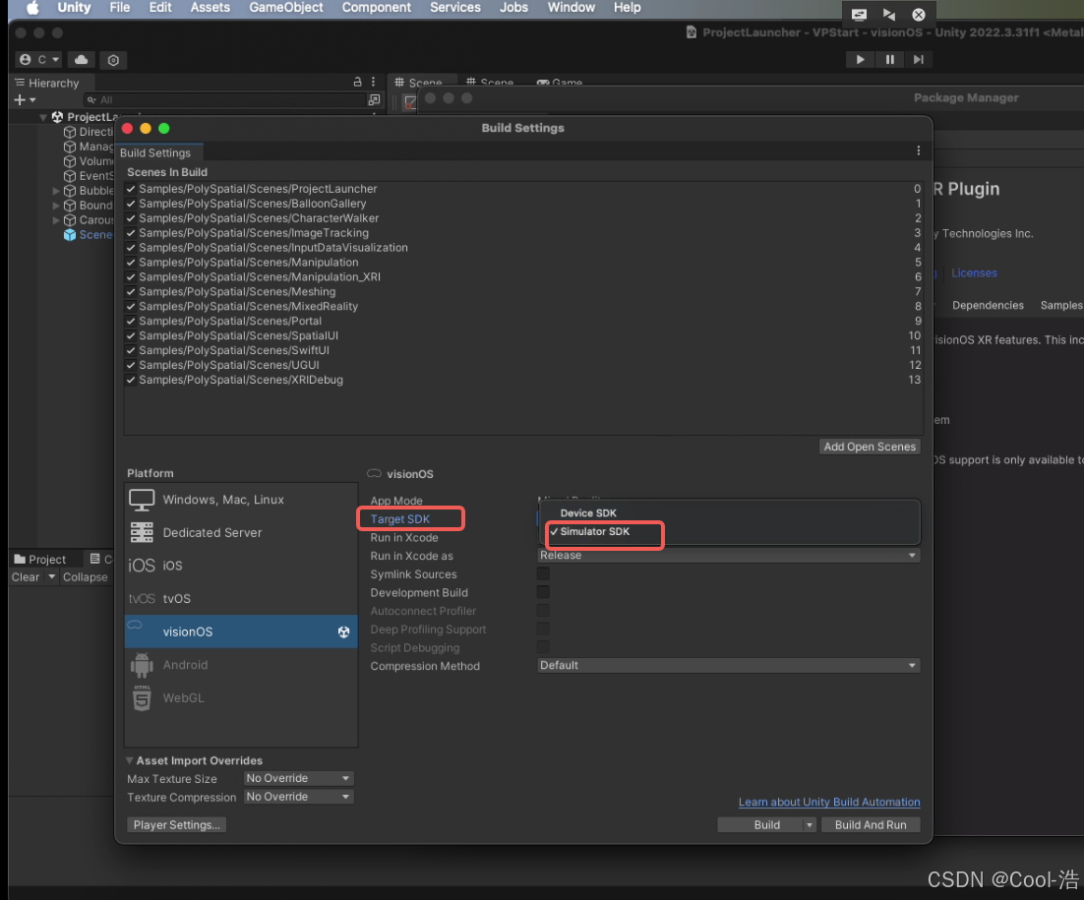This screenshot has width=1084, height=900.
Task: Click the Play button in Unity toolbar
Action: (860, 59)
